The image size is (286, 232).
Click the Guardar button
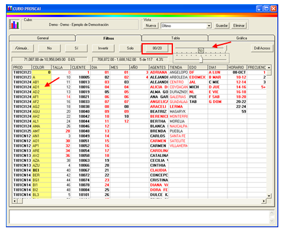point(221,25)
